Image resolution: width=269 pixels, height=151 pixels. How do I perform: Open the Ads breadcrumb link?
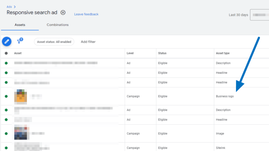coord(9,7)
